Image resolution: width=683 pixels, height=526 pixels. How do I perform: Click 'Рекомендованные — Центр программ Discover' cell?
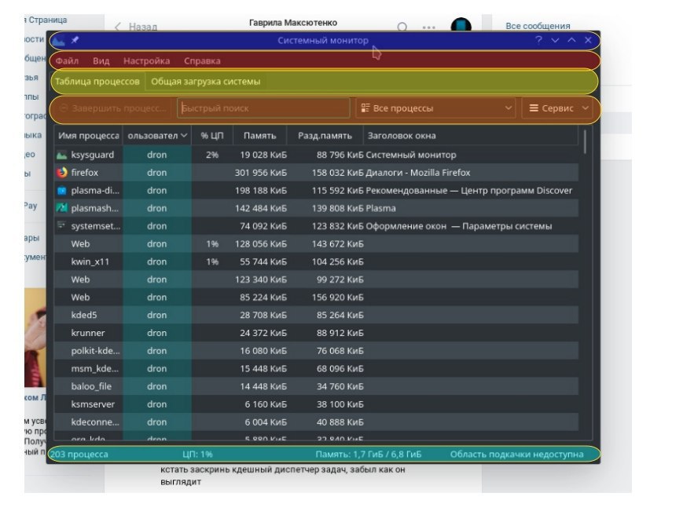(x=469, y=191)
